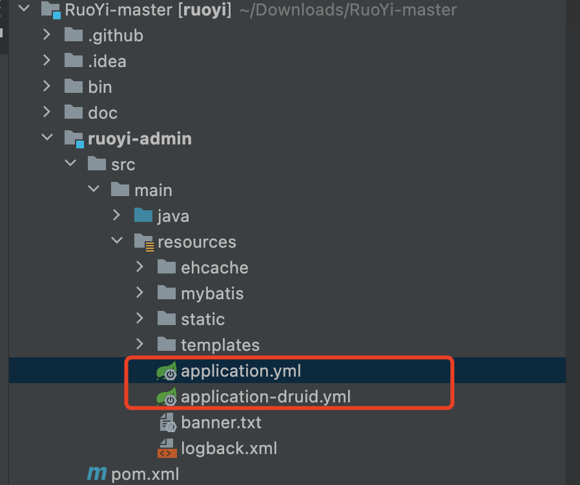Click the .github folder icon

pos(74,35)
